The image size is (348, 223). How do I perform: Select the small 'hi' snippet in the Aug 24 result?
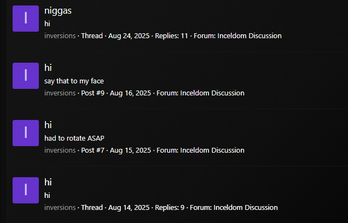coord(47,23)
